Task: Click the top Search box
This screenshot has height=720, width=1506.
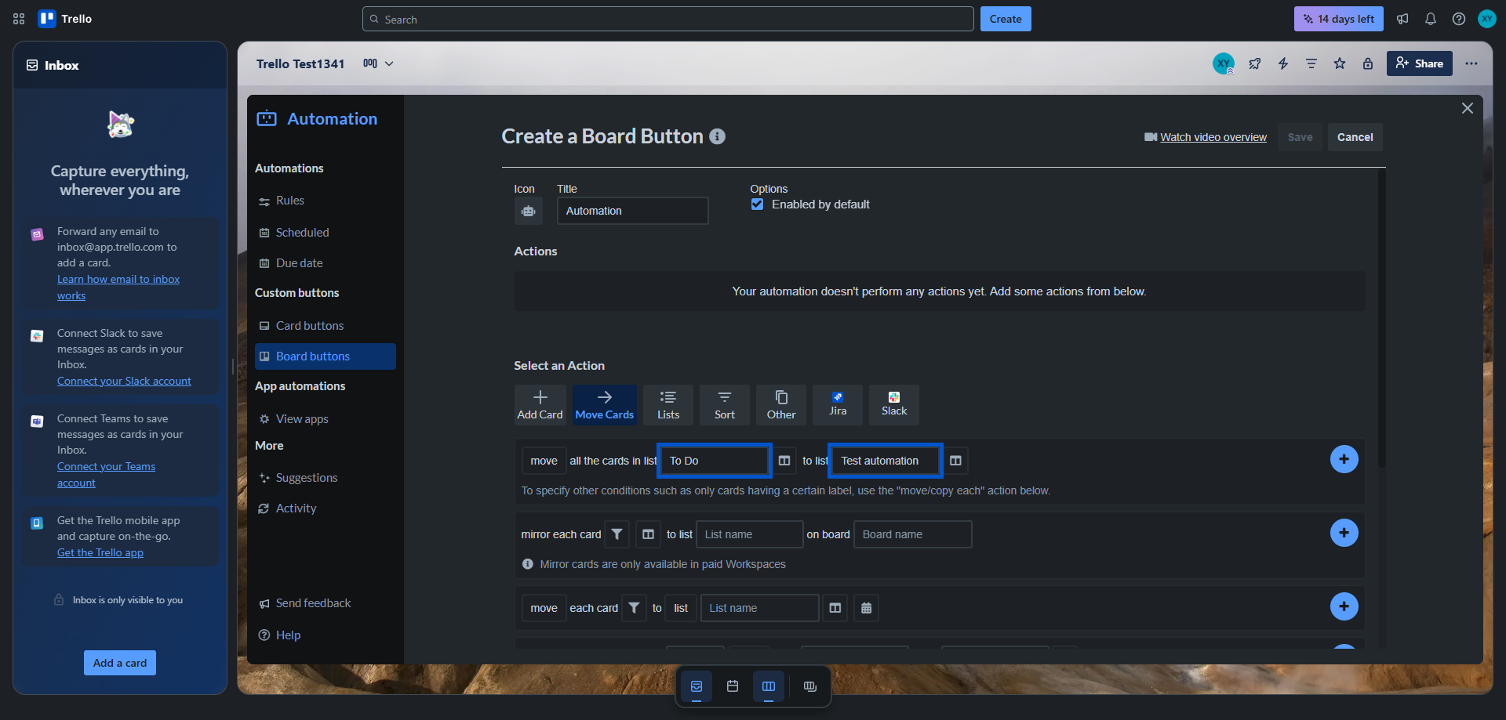Action: [668, 19]
